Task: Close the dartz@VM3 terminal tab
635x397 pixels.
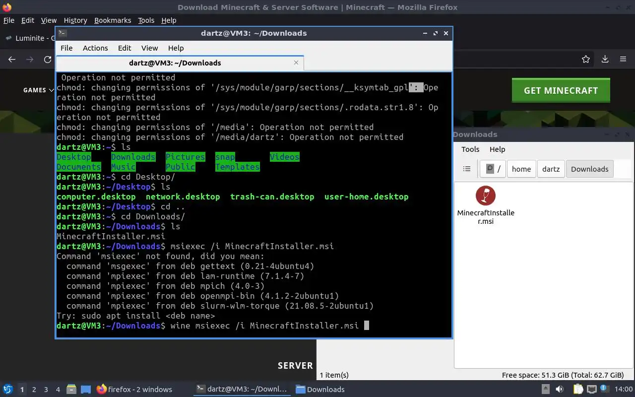Action: pos(296,63)
